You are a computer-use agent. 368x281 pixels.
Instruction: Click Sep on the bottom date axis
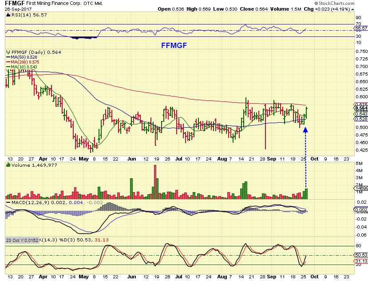[x=272, y=277]
